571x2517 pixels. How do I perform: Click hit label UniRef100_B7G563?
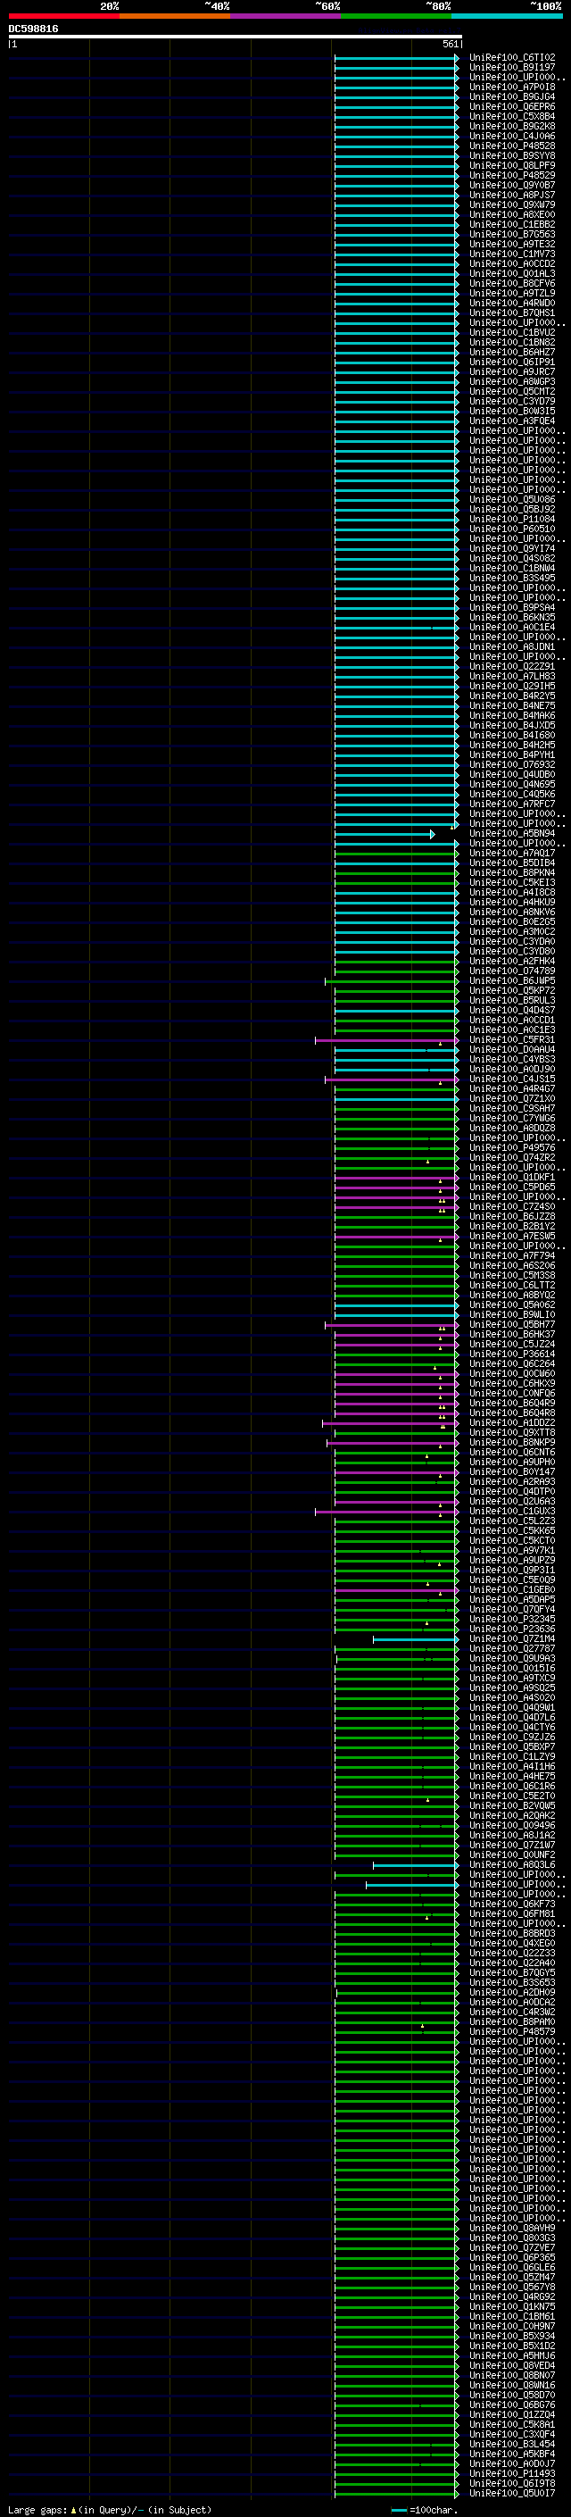pyautogui.click(x=511, y=235)
